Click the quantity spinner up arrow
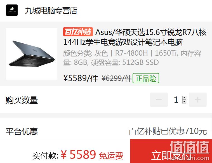 pos(184,98)
